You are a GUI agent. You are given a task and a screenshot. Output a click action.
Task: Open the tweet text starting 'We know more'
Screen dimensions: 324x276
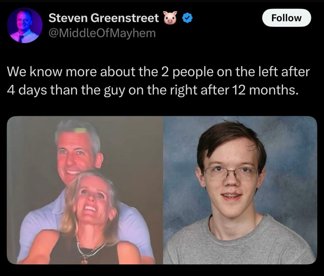[158, 81]
